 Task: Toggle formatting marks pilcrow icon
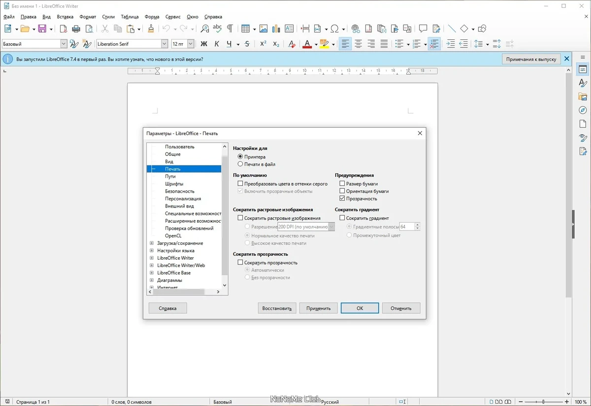(x=230, y=29)
